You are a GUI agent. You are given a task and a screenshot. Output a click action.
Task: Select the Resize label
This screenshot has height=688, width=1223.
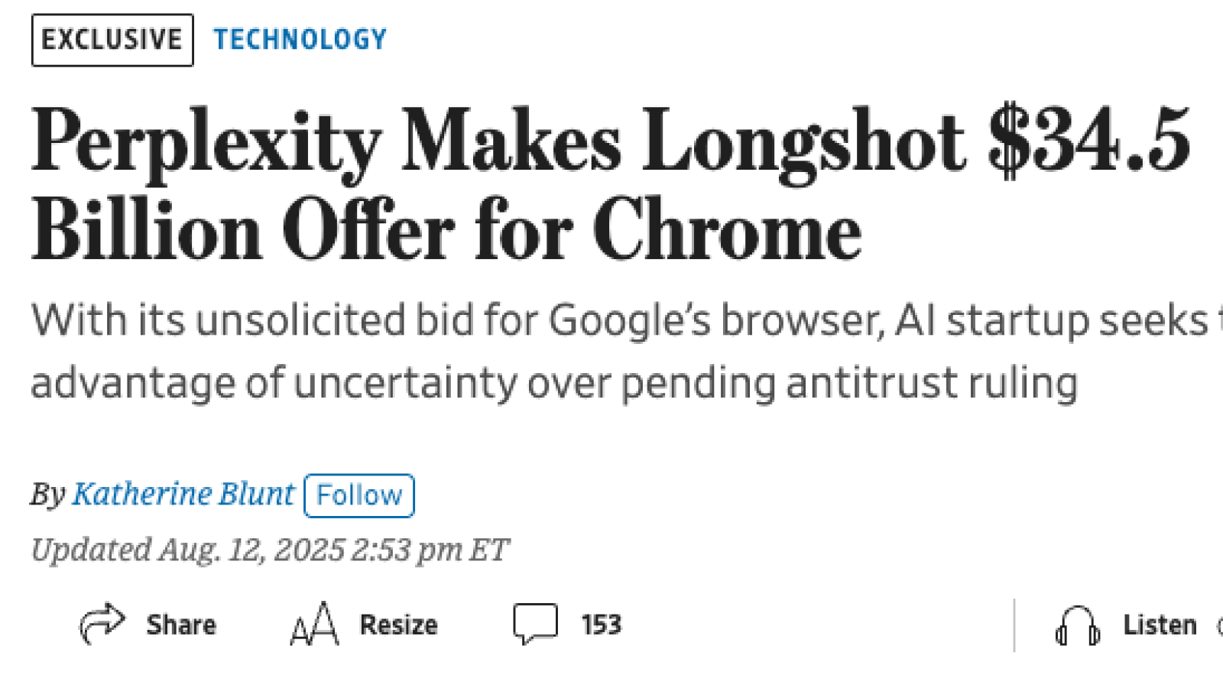click(x=398, y=625)
